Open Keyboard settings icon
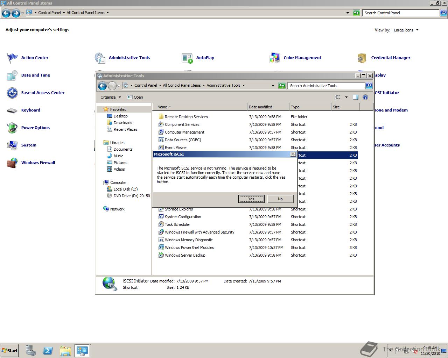 click(x=12, y=110)
